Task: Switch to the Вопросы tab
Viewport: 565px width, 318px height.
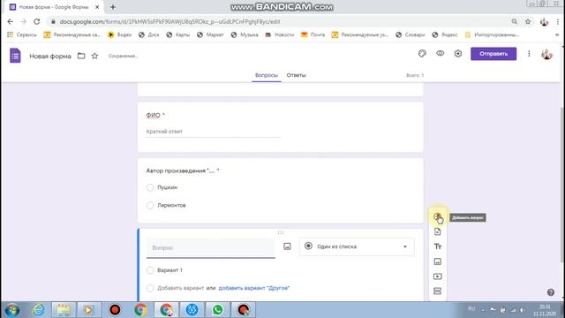Action: click(267, 75)
